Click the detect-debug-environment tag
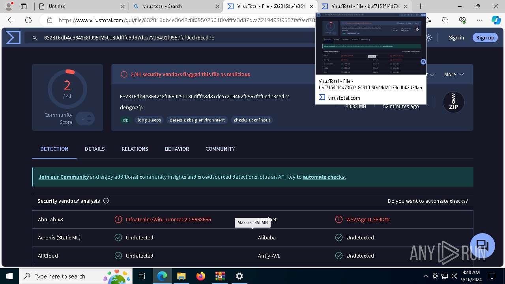The image size is (505, 284). pyautogui.click(x=197, y=120)
